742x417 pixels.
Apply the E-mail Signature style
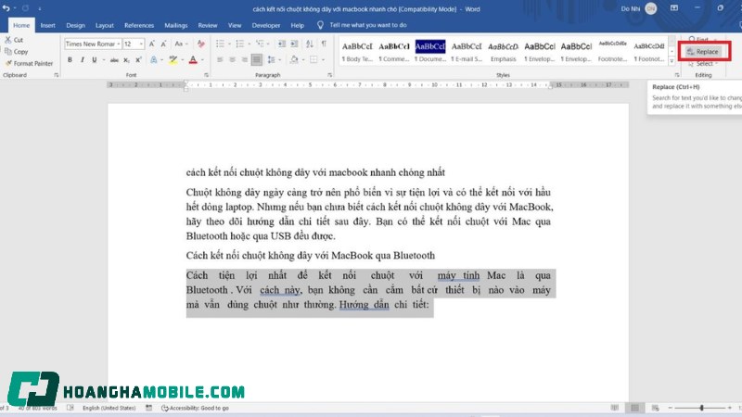tap(467, 52)
